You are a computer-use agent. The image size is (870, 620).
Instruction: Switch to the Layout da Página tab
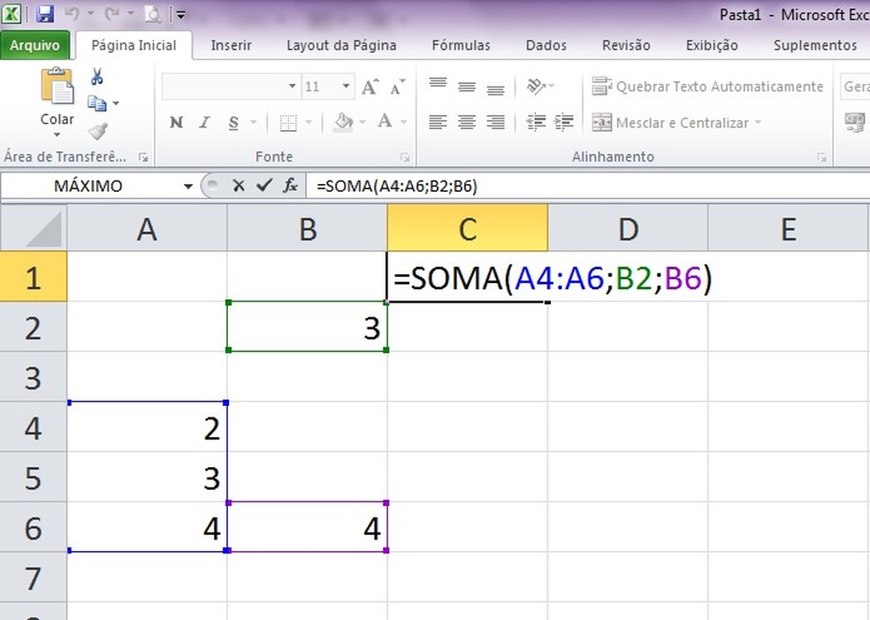pos(341,45)
